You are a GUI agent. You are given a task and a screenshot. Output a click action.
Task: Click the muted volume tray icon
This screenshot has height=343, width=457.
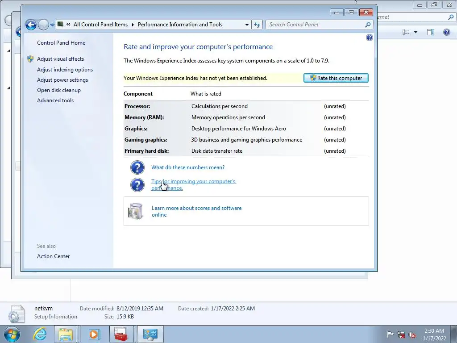pyautogui.click(x=412, y=335)
